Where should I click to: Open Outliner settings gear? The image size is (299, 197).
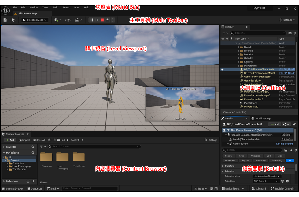coord(295,33)
